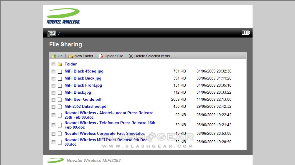Open the MiFi Black.jpg link
The image size is (295, 165).
pos(78,92)
